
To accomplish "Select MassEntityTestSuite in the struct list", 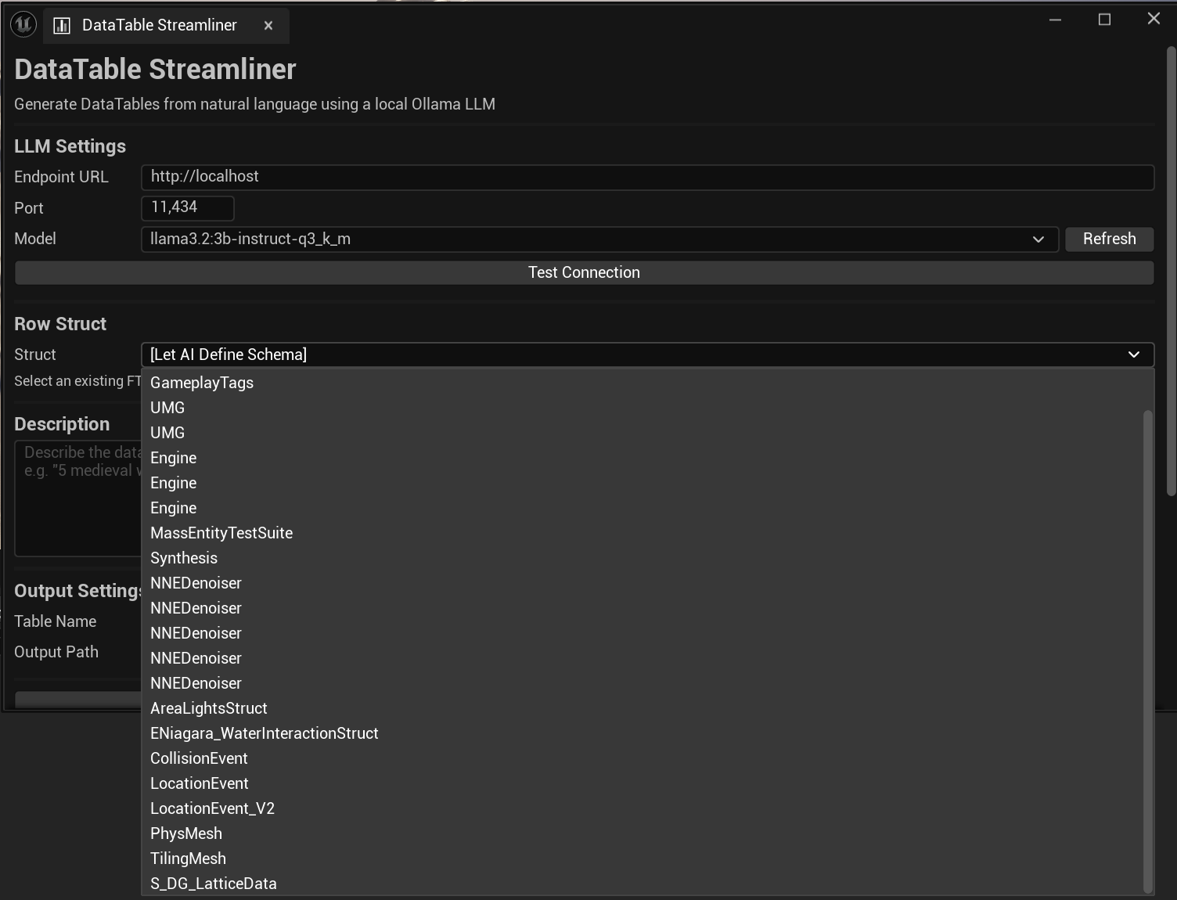I will (221, 533).
